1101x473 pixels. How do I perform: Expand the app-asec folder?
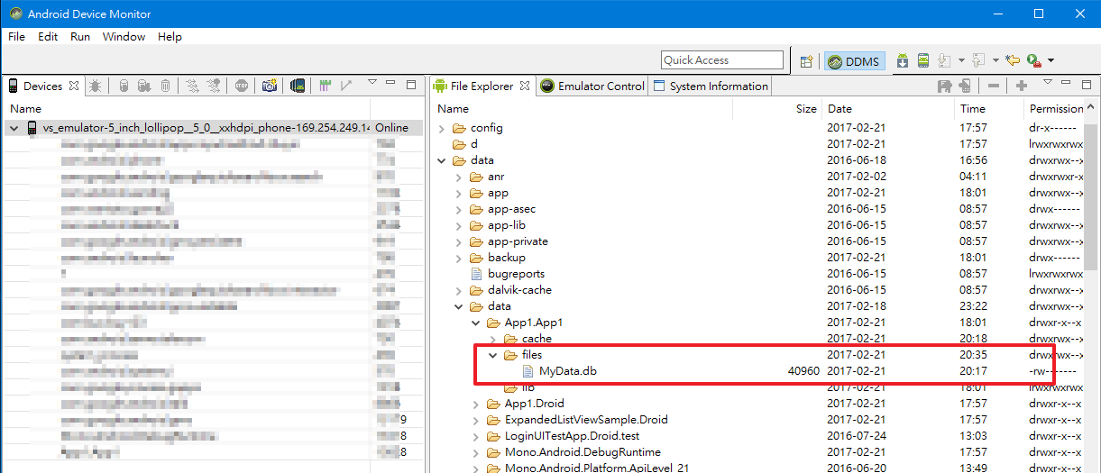click(x=458, y=209)
